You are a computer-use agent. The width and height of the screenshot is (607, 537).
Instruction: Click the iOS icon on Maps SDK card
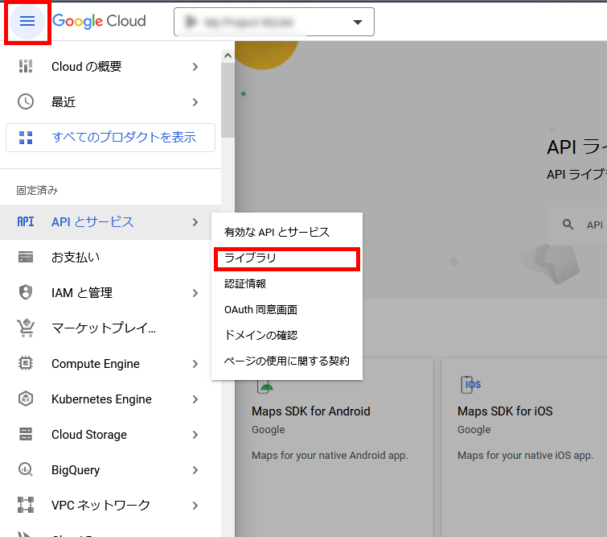click(470, 385)
